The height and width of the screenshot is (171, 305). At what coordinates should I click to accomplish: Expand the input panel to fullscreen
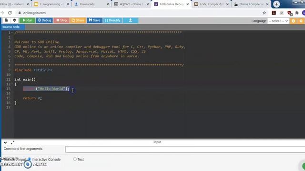pos(13,142)
